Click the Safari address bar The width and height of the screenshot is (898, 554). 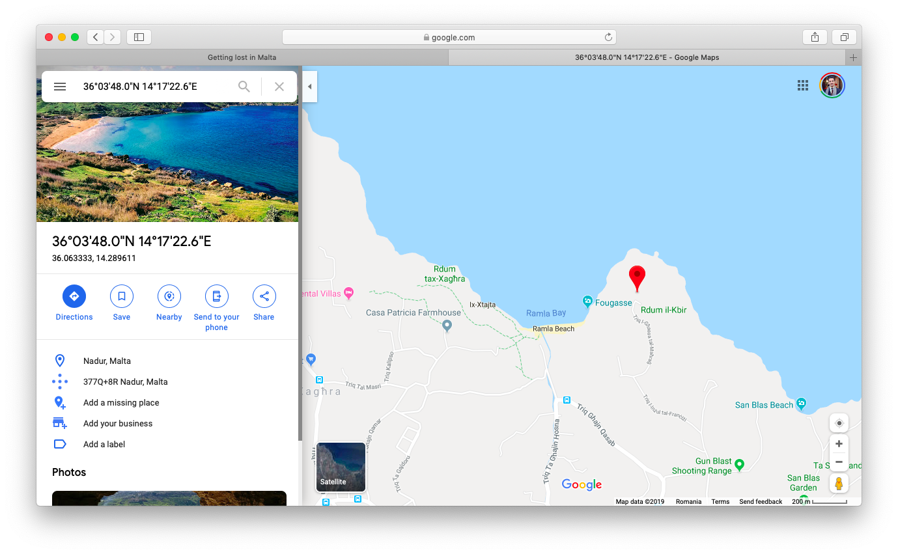tap(449, 37)
